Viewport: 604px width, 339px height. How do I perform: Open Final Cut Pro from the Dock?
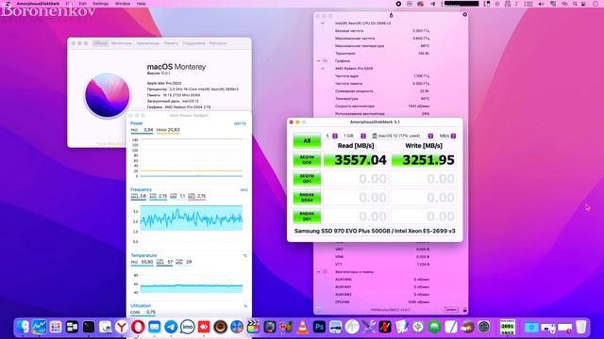253,327
